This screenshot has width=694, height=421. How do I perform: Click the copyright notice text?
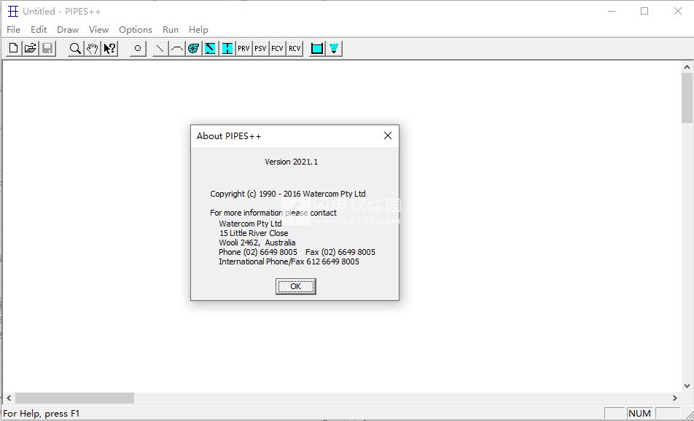(x=288, y=194)
